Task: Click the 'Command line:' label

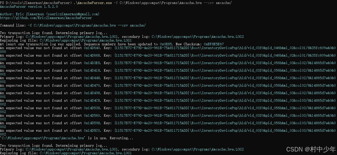Action: point(13,26)
